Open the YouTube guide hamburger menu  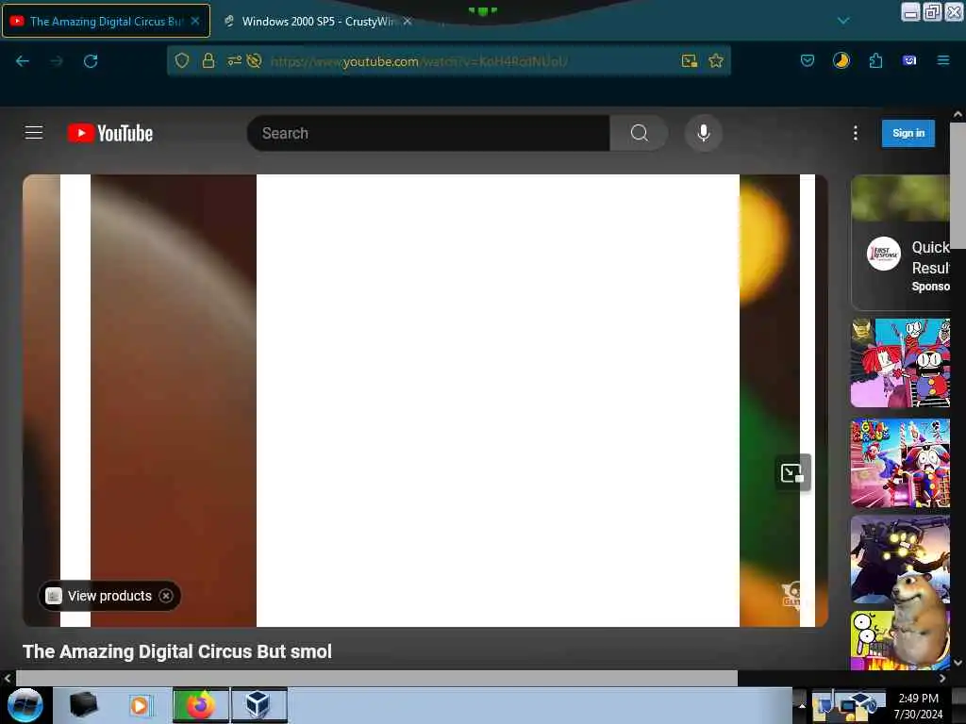tap(34, 132)
